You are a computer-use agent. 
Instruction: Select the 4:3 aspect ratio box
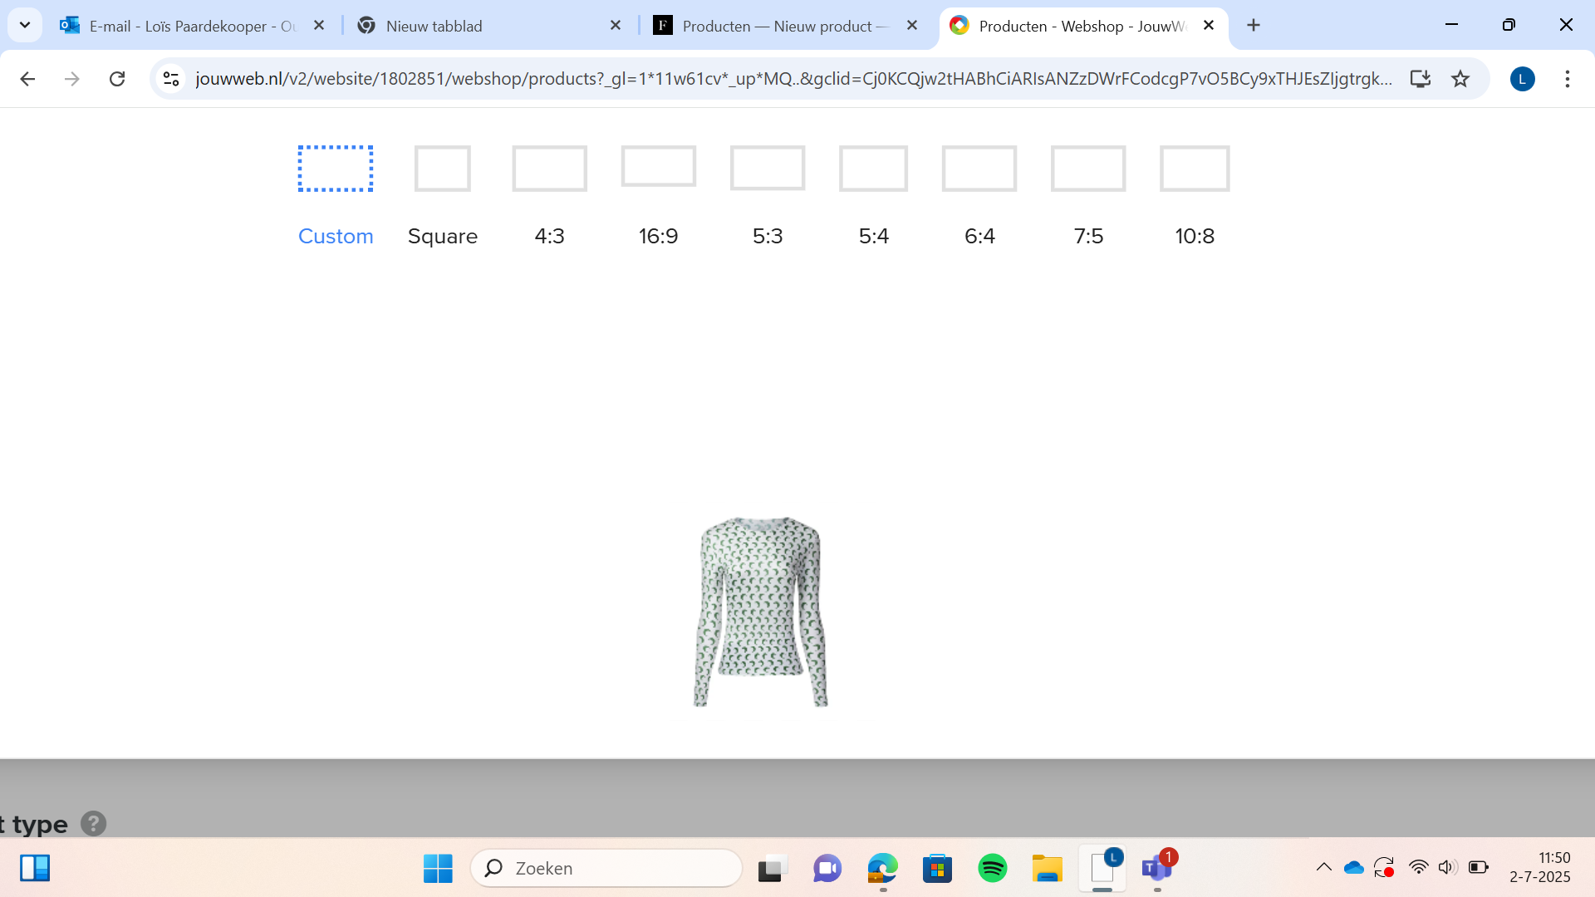tap(549, 169)
